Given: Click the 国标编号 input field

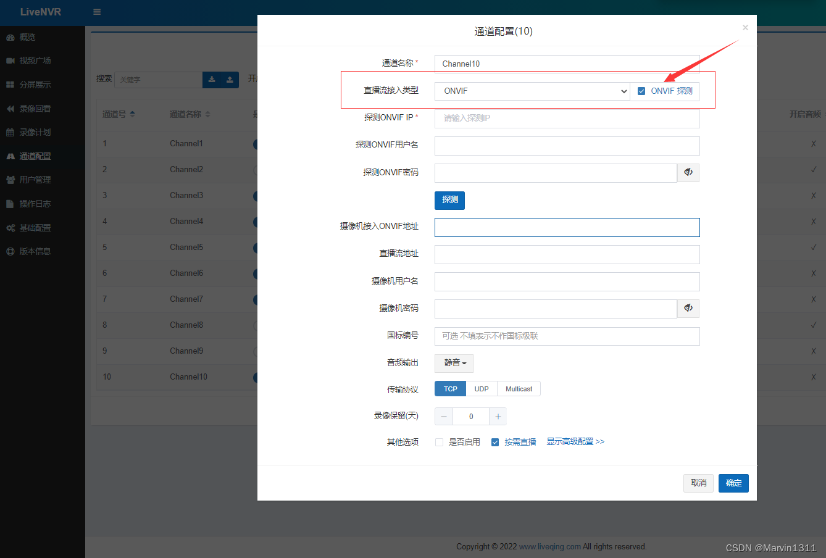Looking at the screenshot, I should tap(567, 336).
